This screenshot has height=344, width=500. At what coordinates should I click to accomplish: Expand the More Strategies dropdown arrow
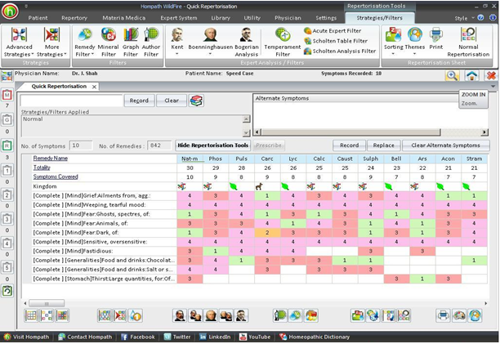click(65, 54)
